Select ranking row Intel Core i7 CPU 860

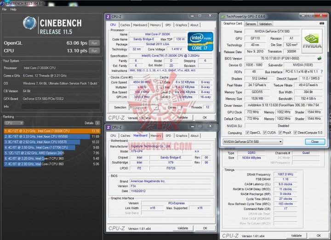point(52,164)
